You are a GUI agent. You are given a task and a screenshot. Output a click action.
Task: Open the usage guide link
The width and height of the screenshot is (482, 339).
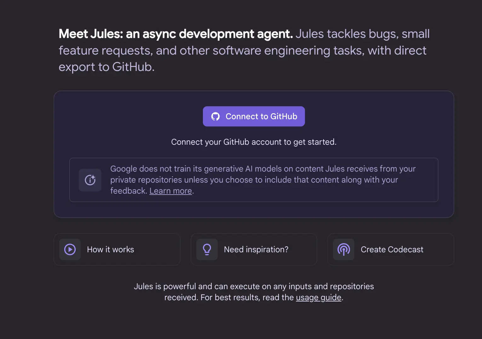[x=318, y=297]
